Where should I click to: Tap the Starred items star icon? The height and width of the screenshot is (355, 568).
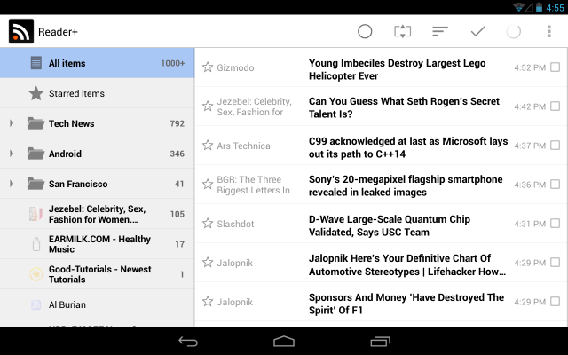pos(35,93)
